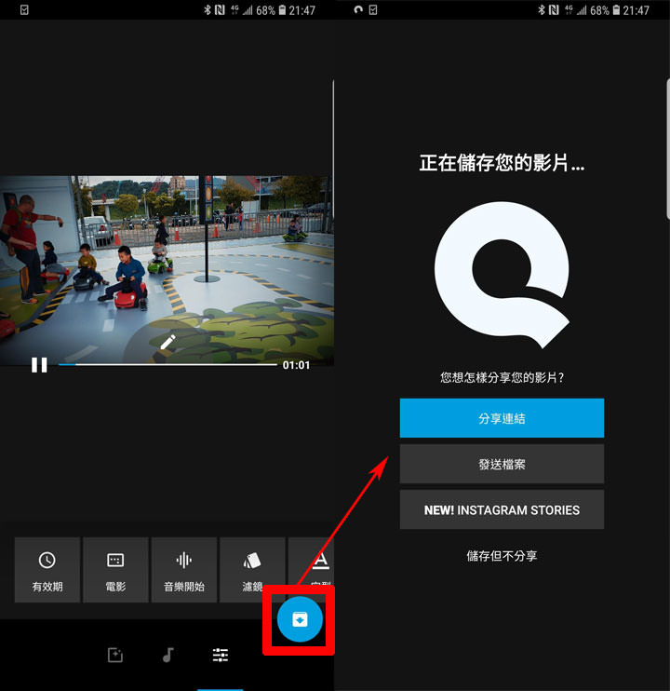Viewport: 670px width, 691px height.
Task: Tap the video preview thumbnail
Action: (x=167, y=271)
